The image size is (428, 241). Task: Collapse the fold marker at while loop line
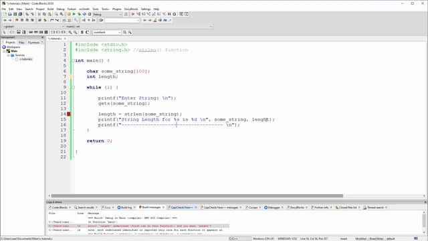point(73,88)
